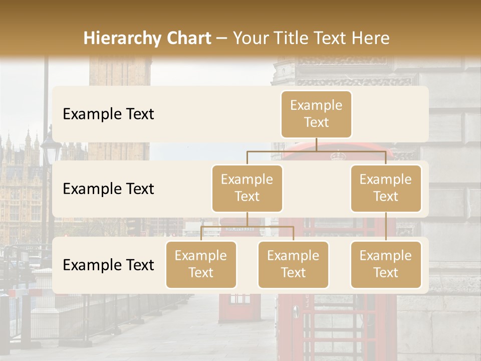Select the "Your Title Text Here" placeholder
This screenshot has width=481, height=361.
click(x=311, y=38)
